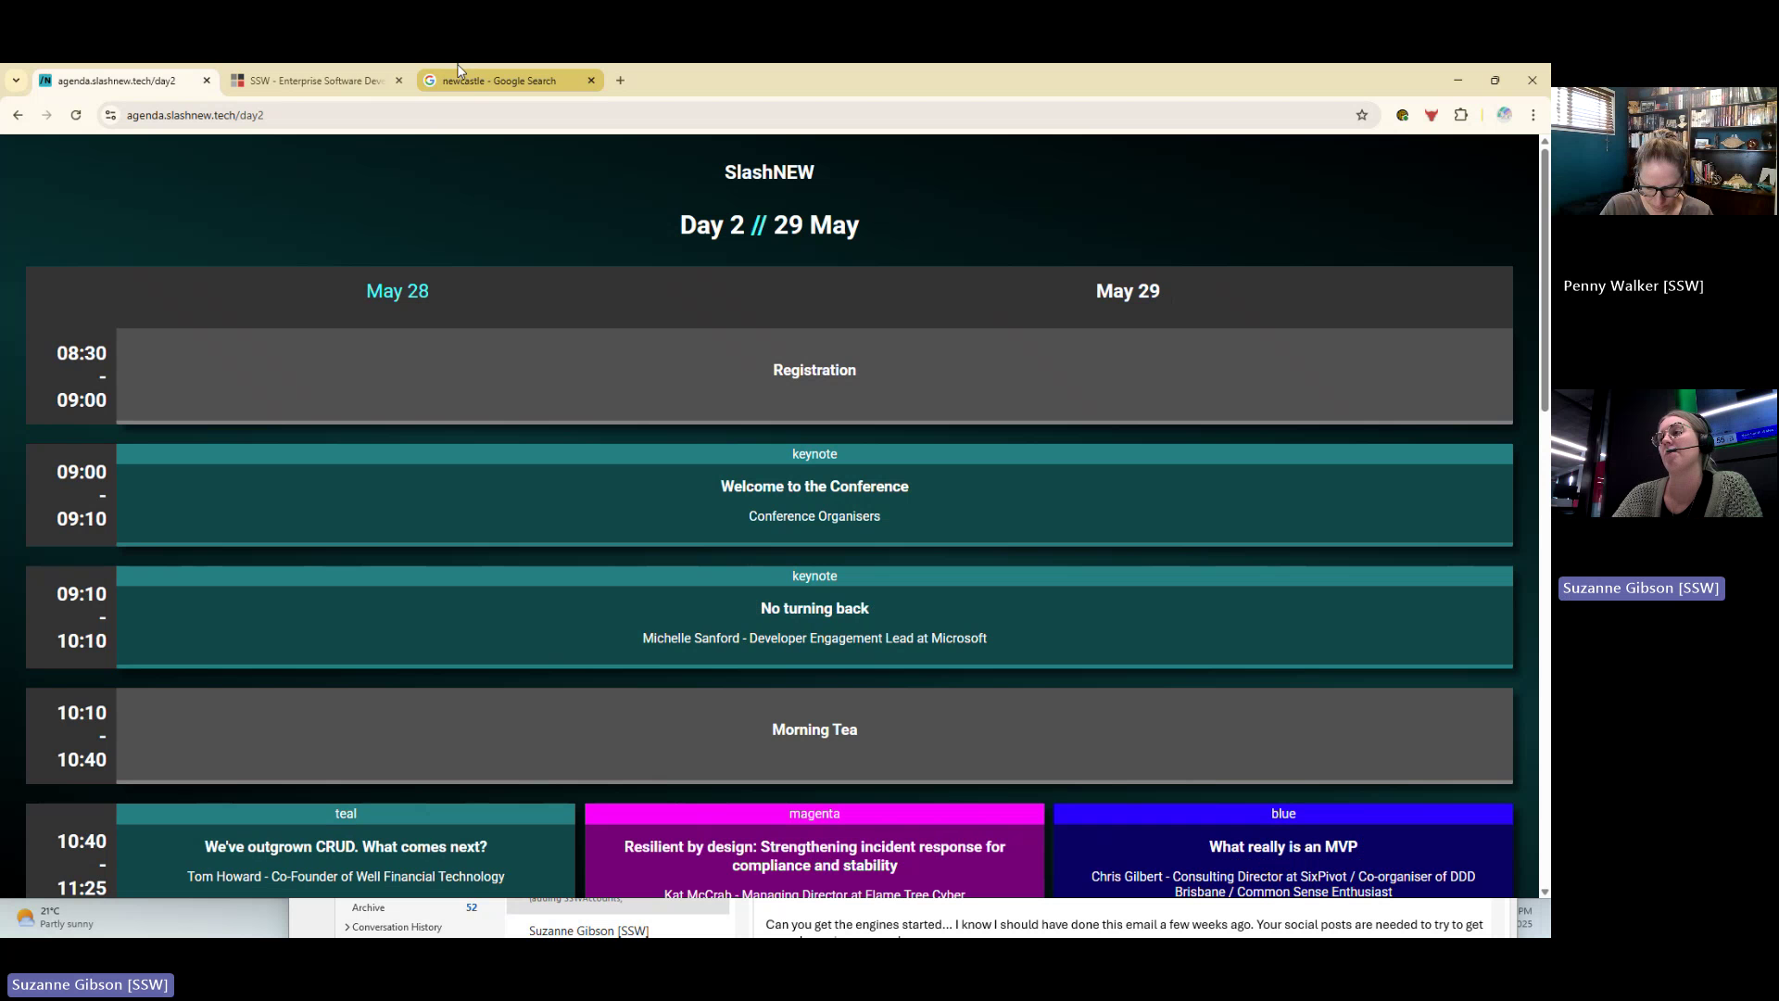
Task: Open the tab search dropdown arrow
Action: tap(16, 81)
